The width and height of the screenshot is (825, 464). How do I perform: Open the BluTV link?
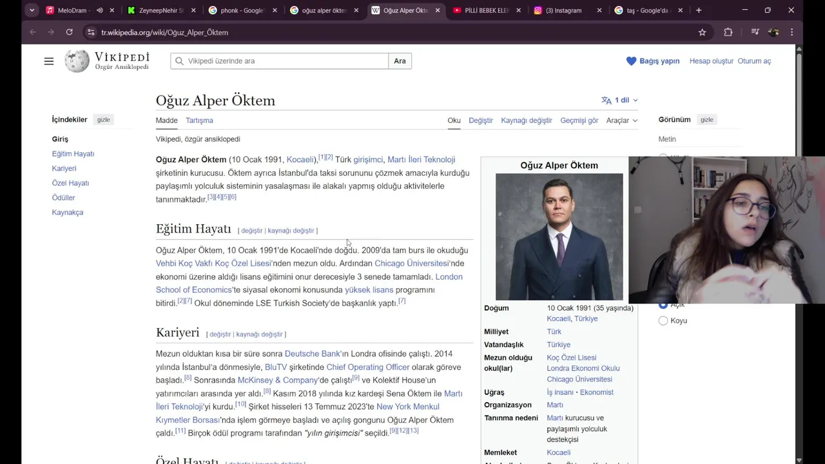(x=276, y=367)
